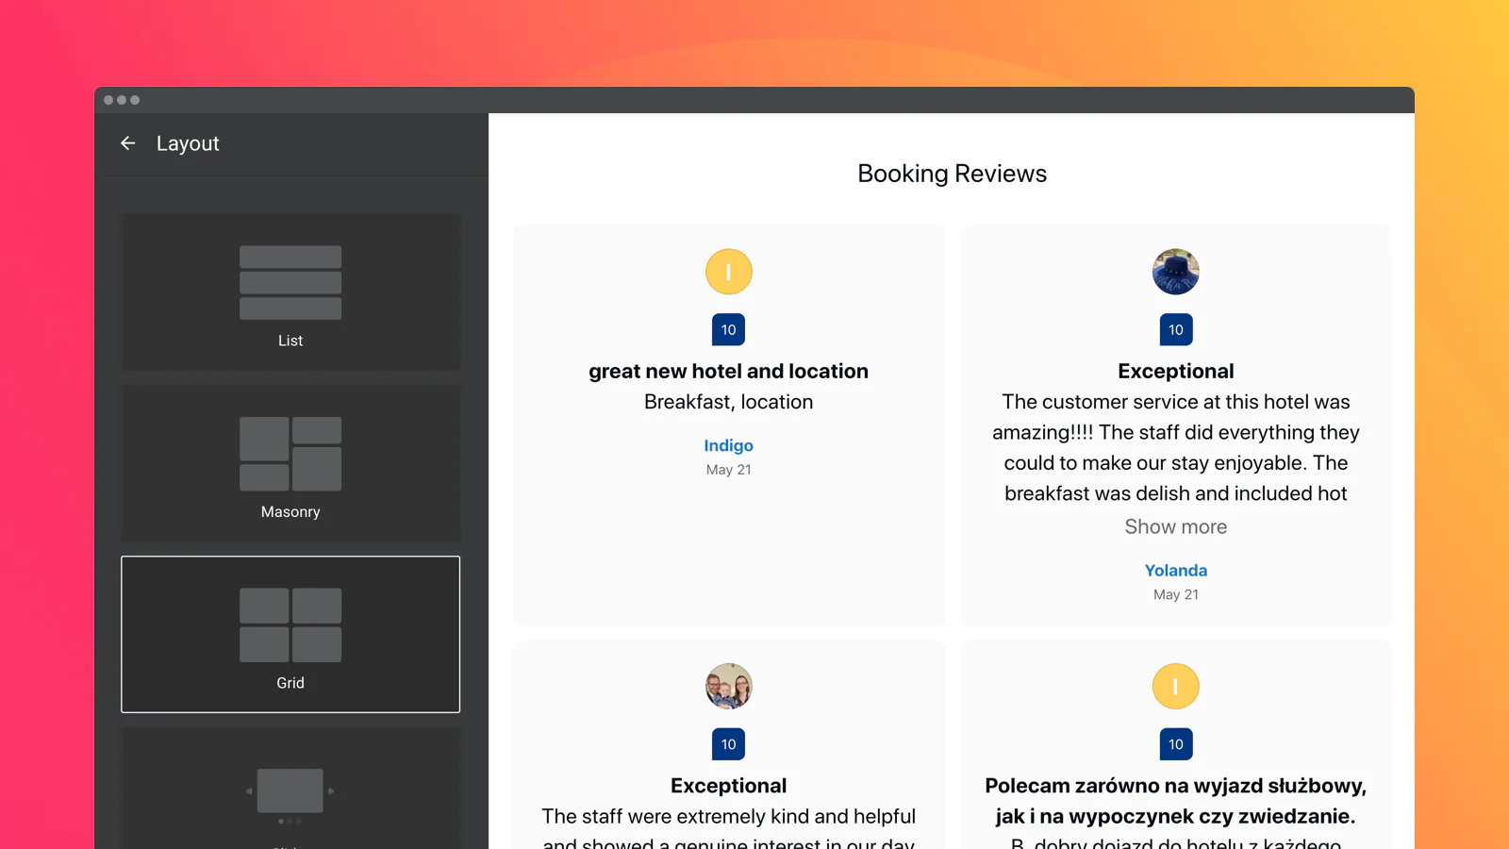The height and width of the screenshot is (849, 1509).
Task: Choose the Masonry layout option
Action: click(290, 463)
